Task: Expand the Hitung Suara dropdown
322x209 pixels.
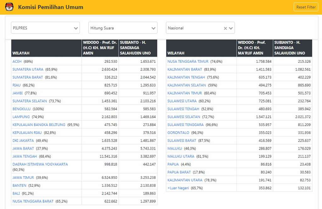Action: click(123, 28)
